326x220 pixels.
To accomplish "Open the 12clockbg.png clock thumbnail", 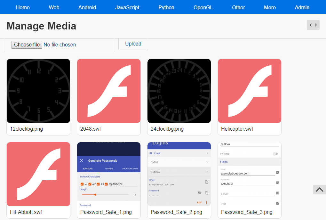I will 38,91.
